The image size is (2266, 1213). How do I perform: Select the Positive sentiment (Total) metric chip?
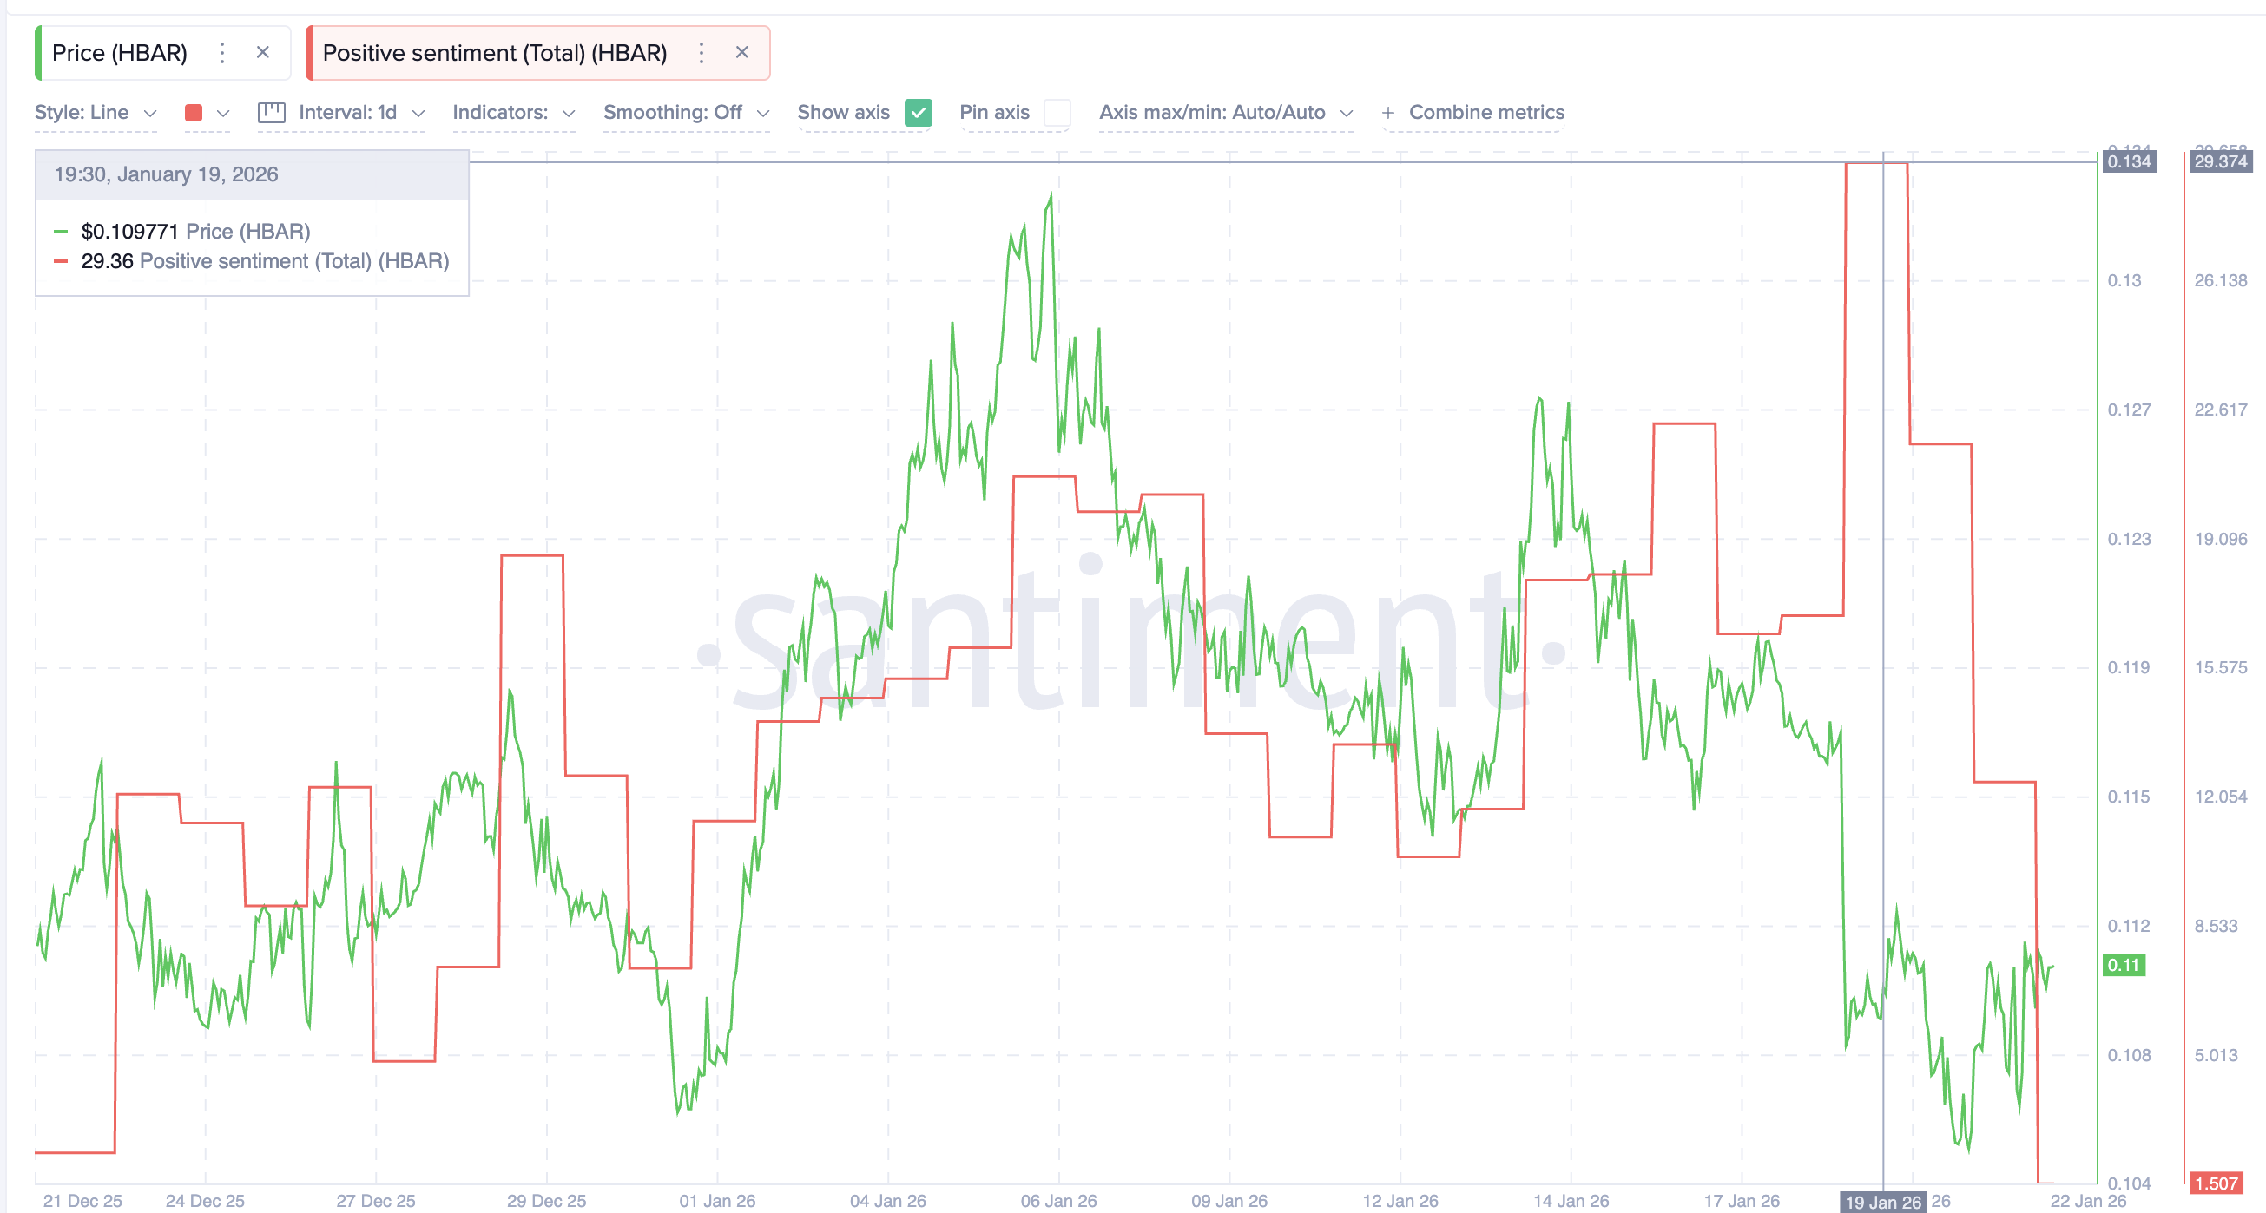(x=494, y=53)
